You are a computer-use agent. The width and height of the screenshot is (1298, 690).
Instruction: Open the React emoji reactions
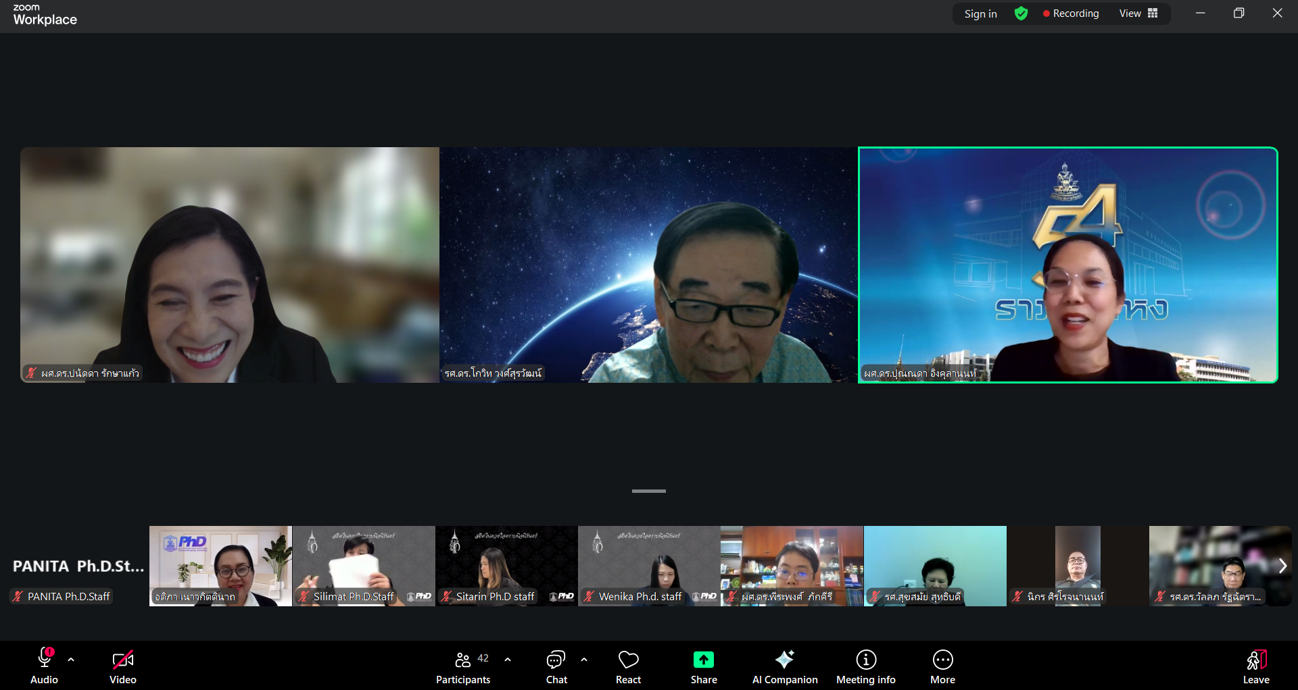point(628,666)
